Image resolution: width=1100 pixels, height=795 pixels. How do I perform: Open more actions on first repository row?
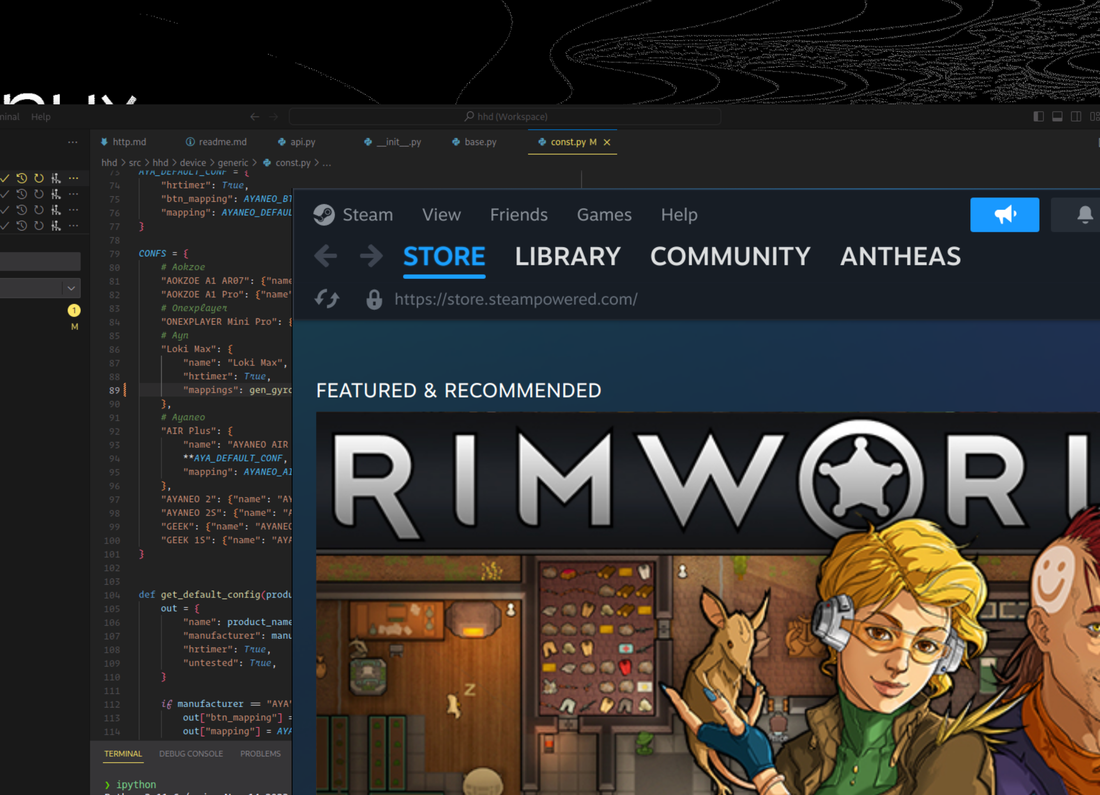coord(73,178)
